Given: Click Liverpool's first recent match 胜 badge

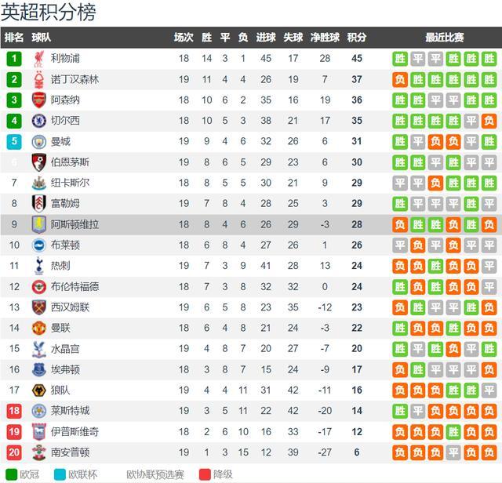Looking at the screenshot, I should pyautogui.click(x=400, y=59).
